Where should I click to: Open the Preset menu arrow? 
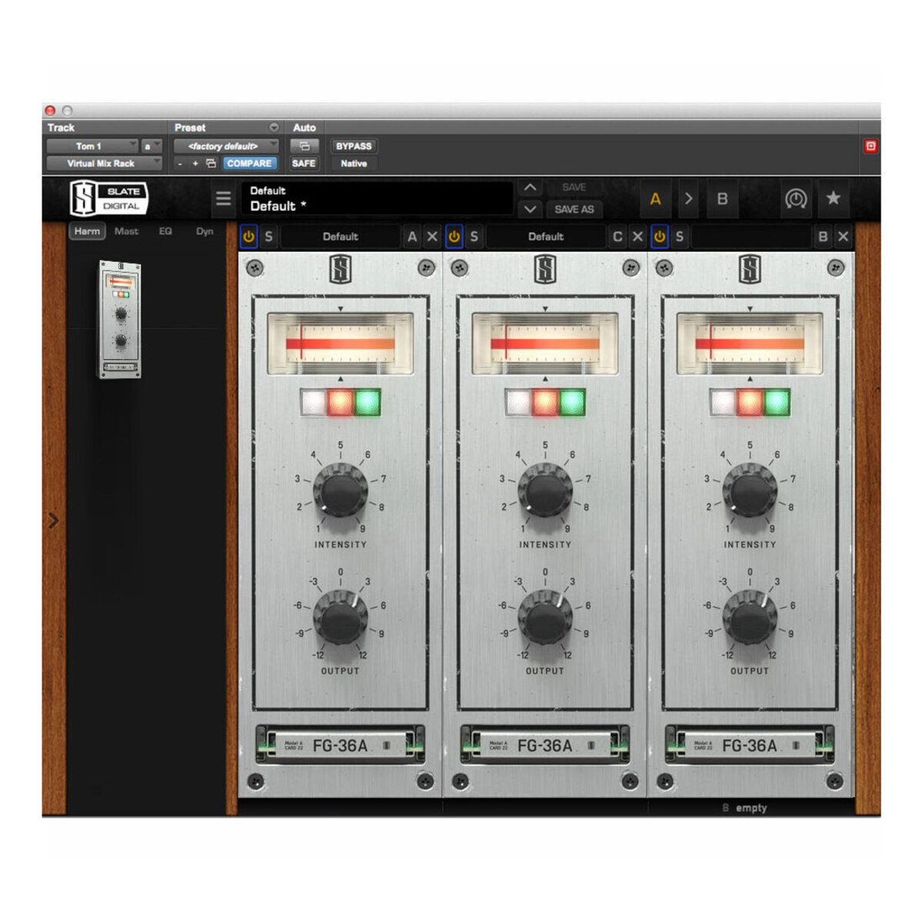point(274,128)
